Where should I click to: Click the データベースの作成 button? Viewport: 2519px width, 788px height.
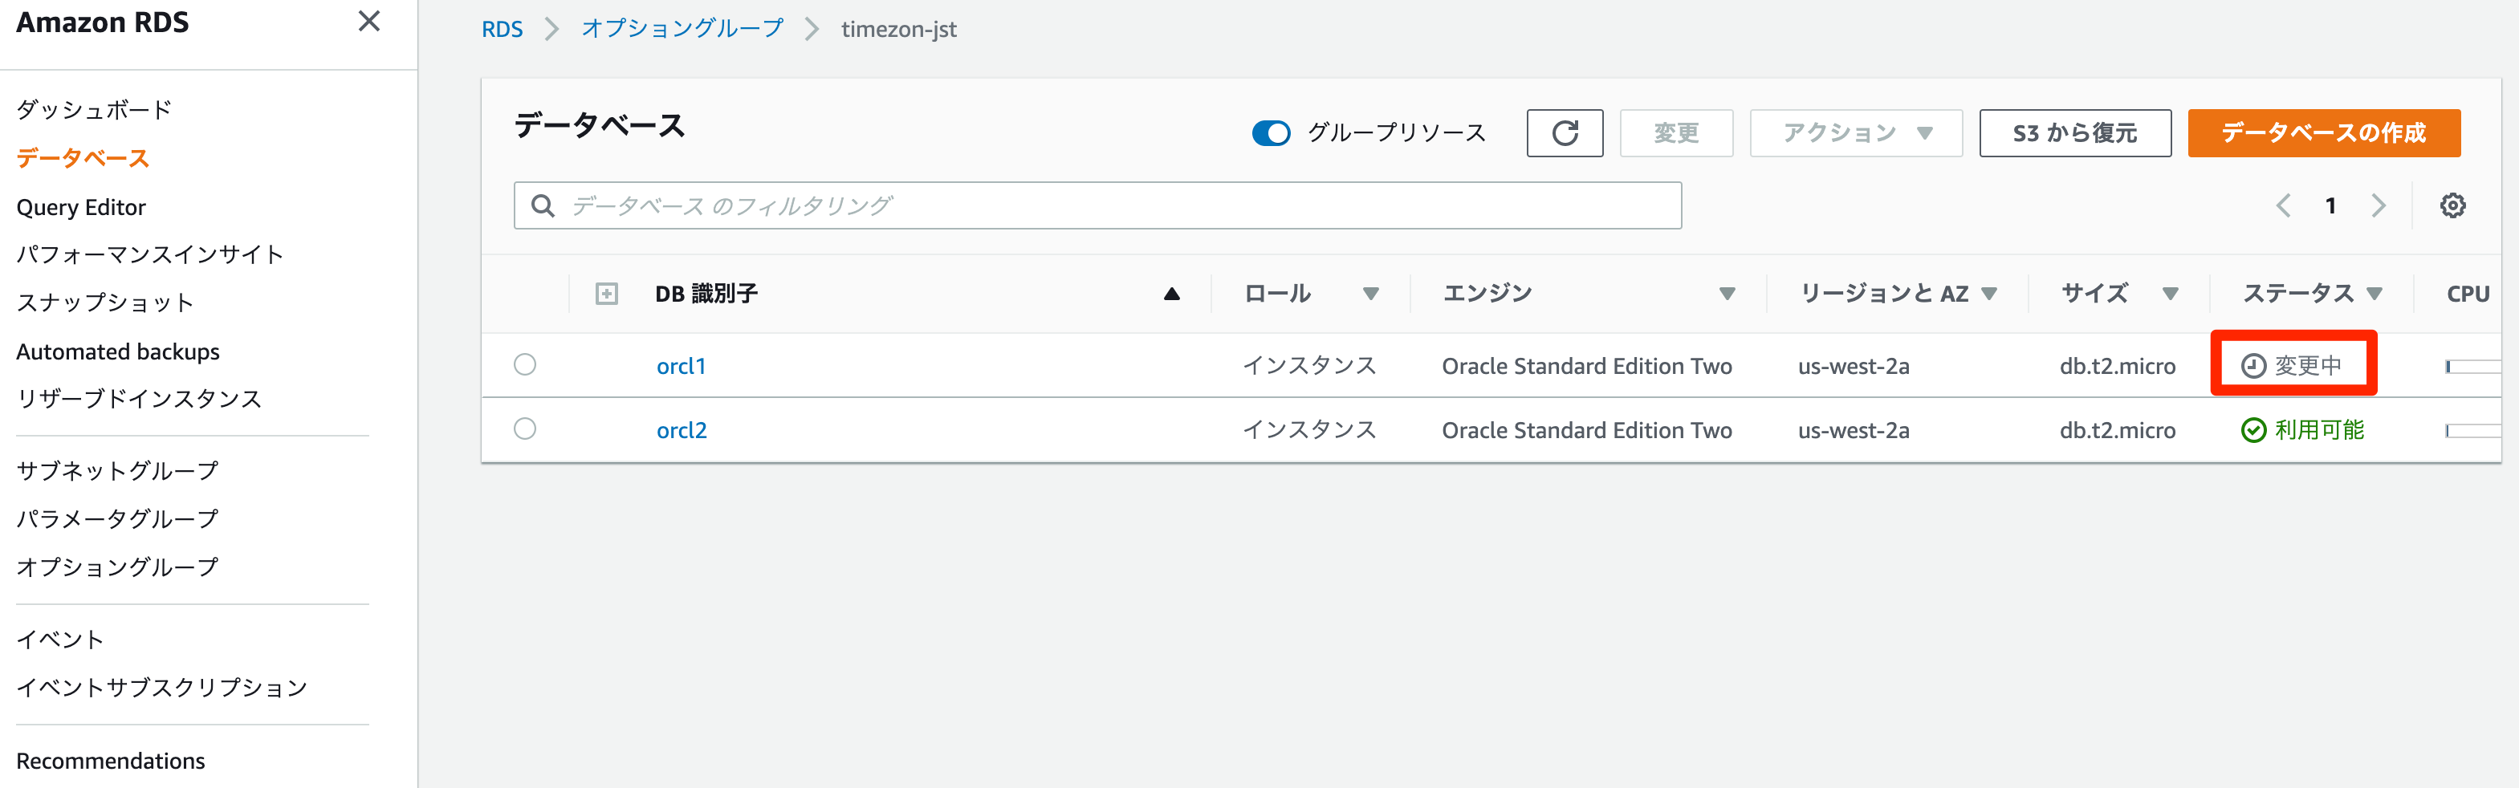[2323, 133]
